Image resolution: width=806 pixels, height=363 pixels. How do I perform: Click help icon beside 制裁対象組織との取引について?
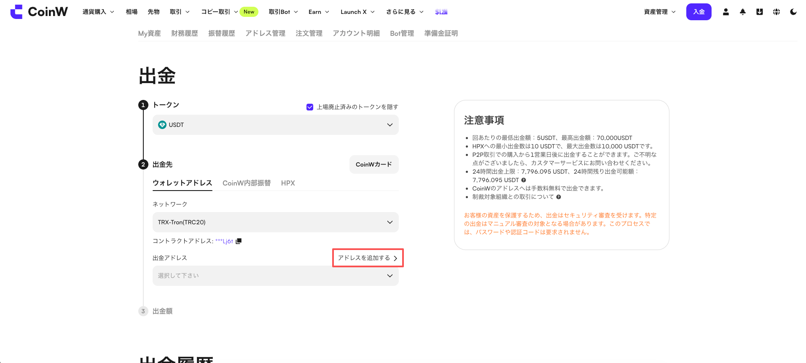click(x=559, y=197)
